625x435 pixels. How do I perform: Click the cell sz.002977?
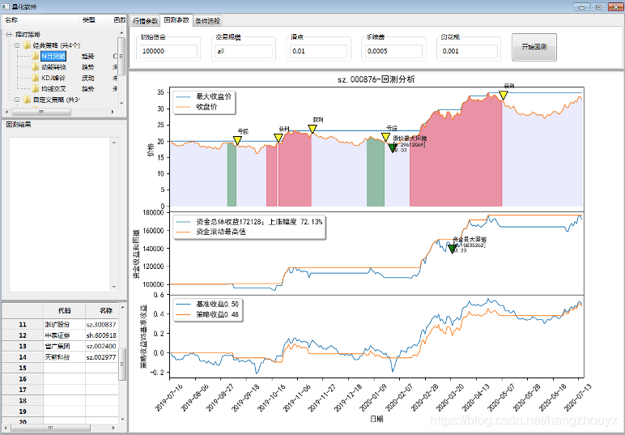click(101, 357)
